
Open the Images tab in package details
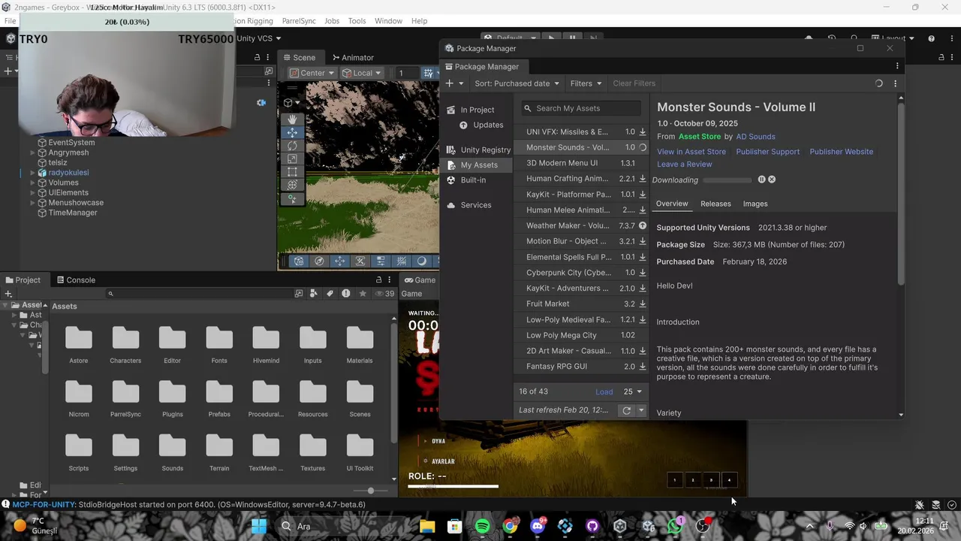755,204
